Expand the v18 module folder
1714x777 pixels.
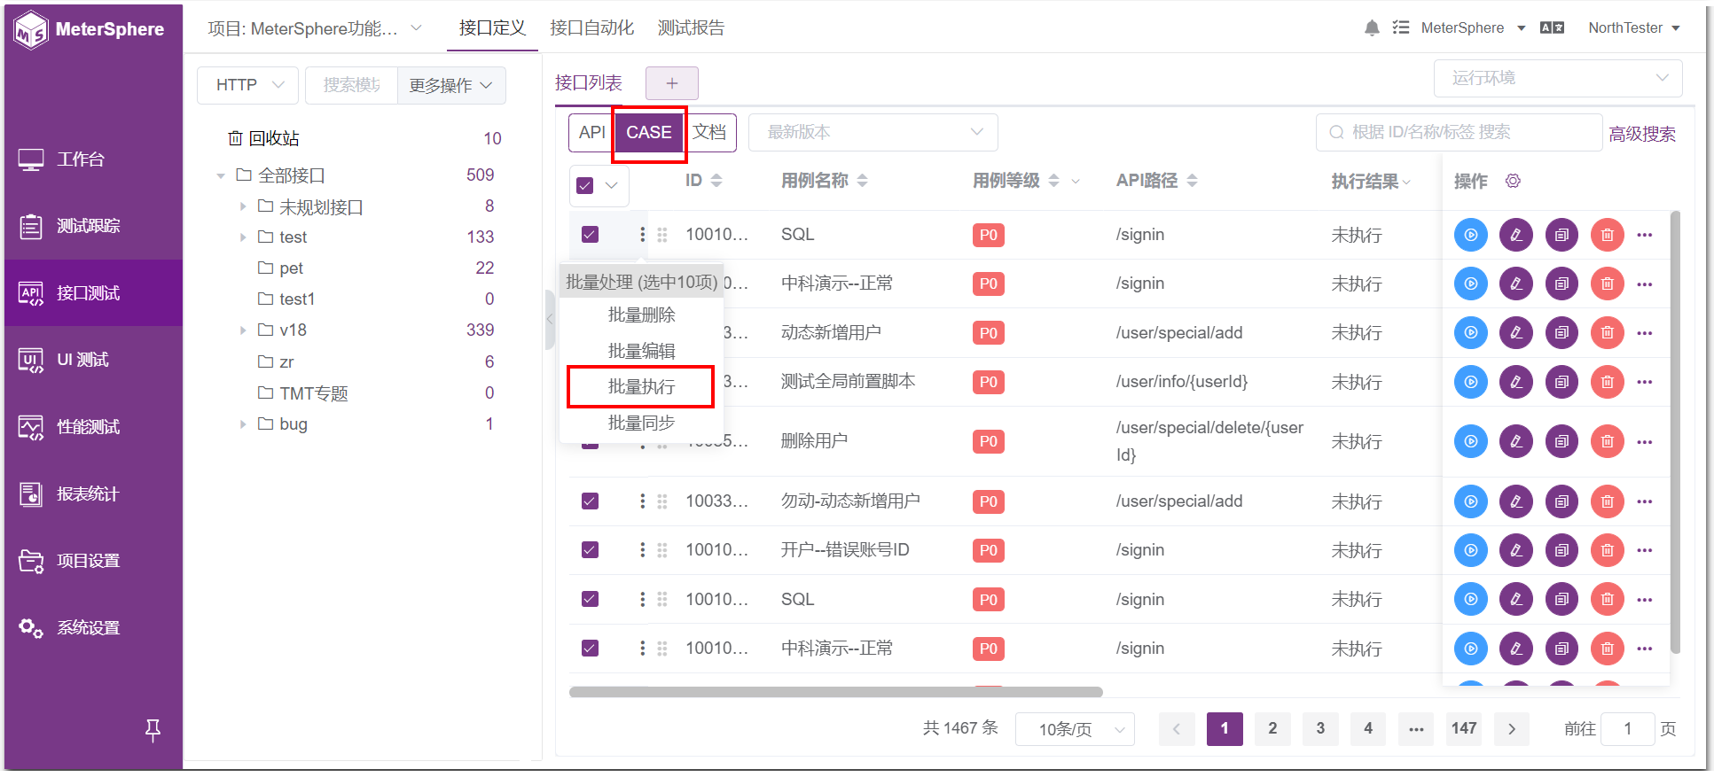pos(243,330)
